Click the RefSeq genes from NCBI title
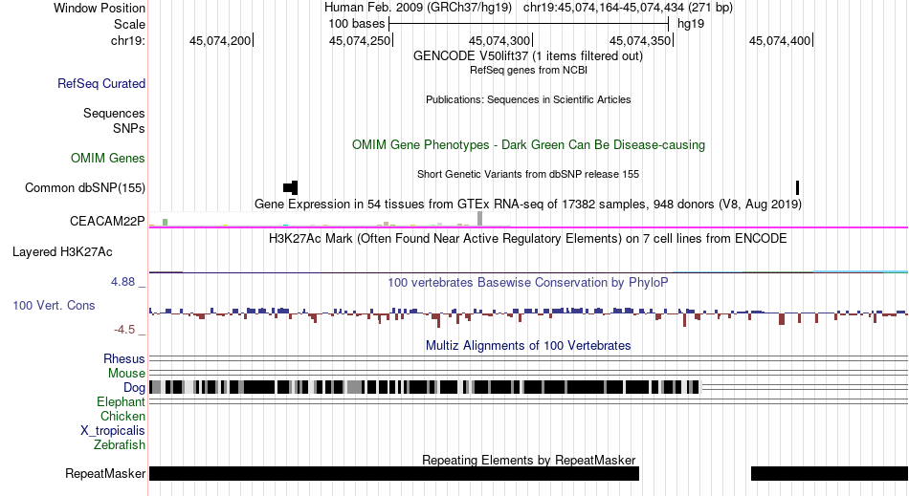This screenshot has width=909, height=496. [528, 70]
